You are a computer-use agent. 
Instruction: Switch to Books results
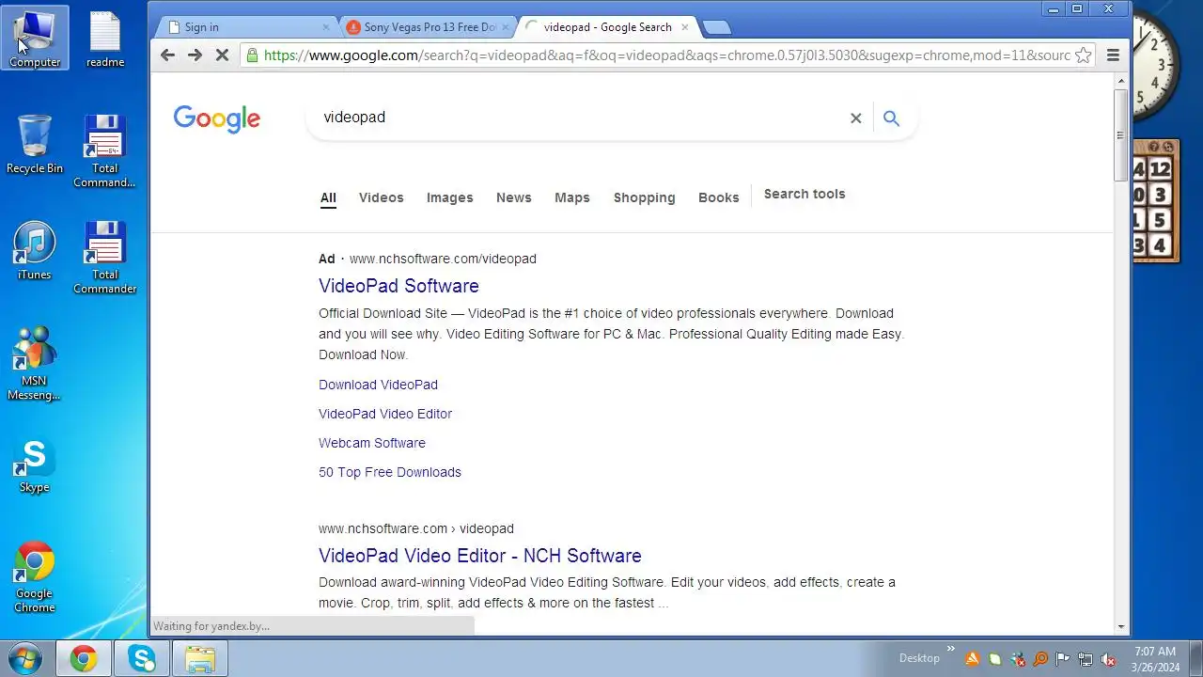pyautogui.click(x=718, y=197)
